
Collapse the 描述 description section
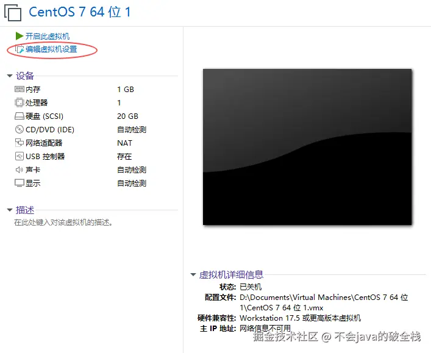(x=10, y=210)
